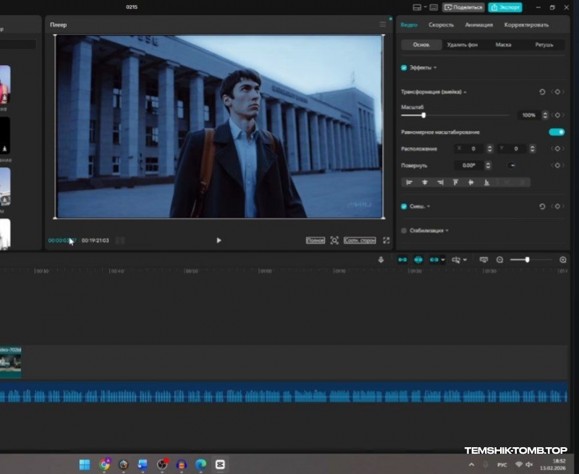This screenshot has height=474, width=579.
Task: Open the Маска sub-tab
Action: [504, 45]
